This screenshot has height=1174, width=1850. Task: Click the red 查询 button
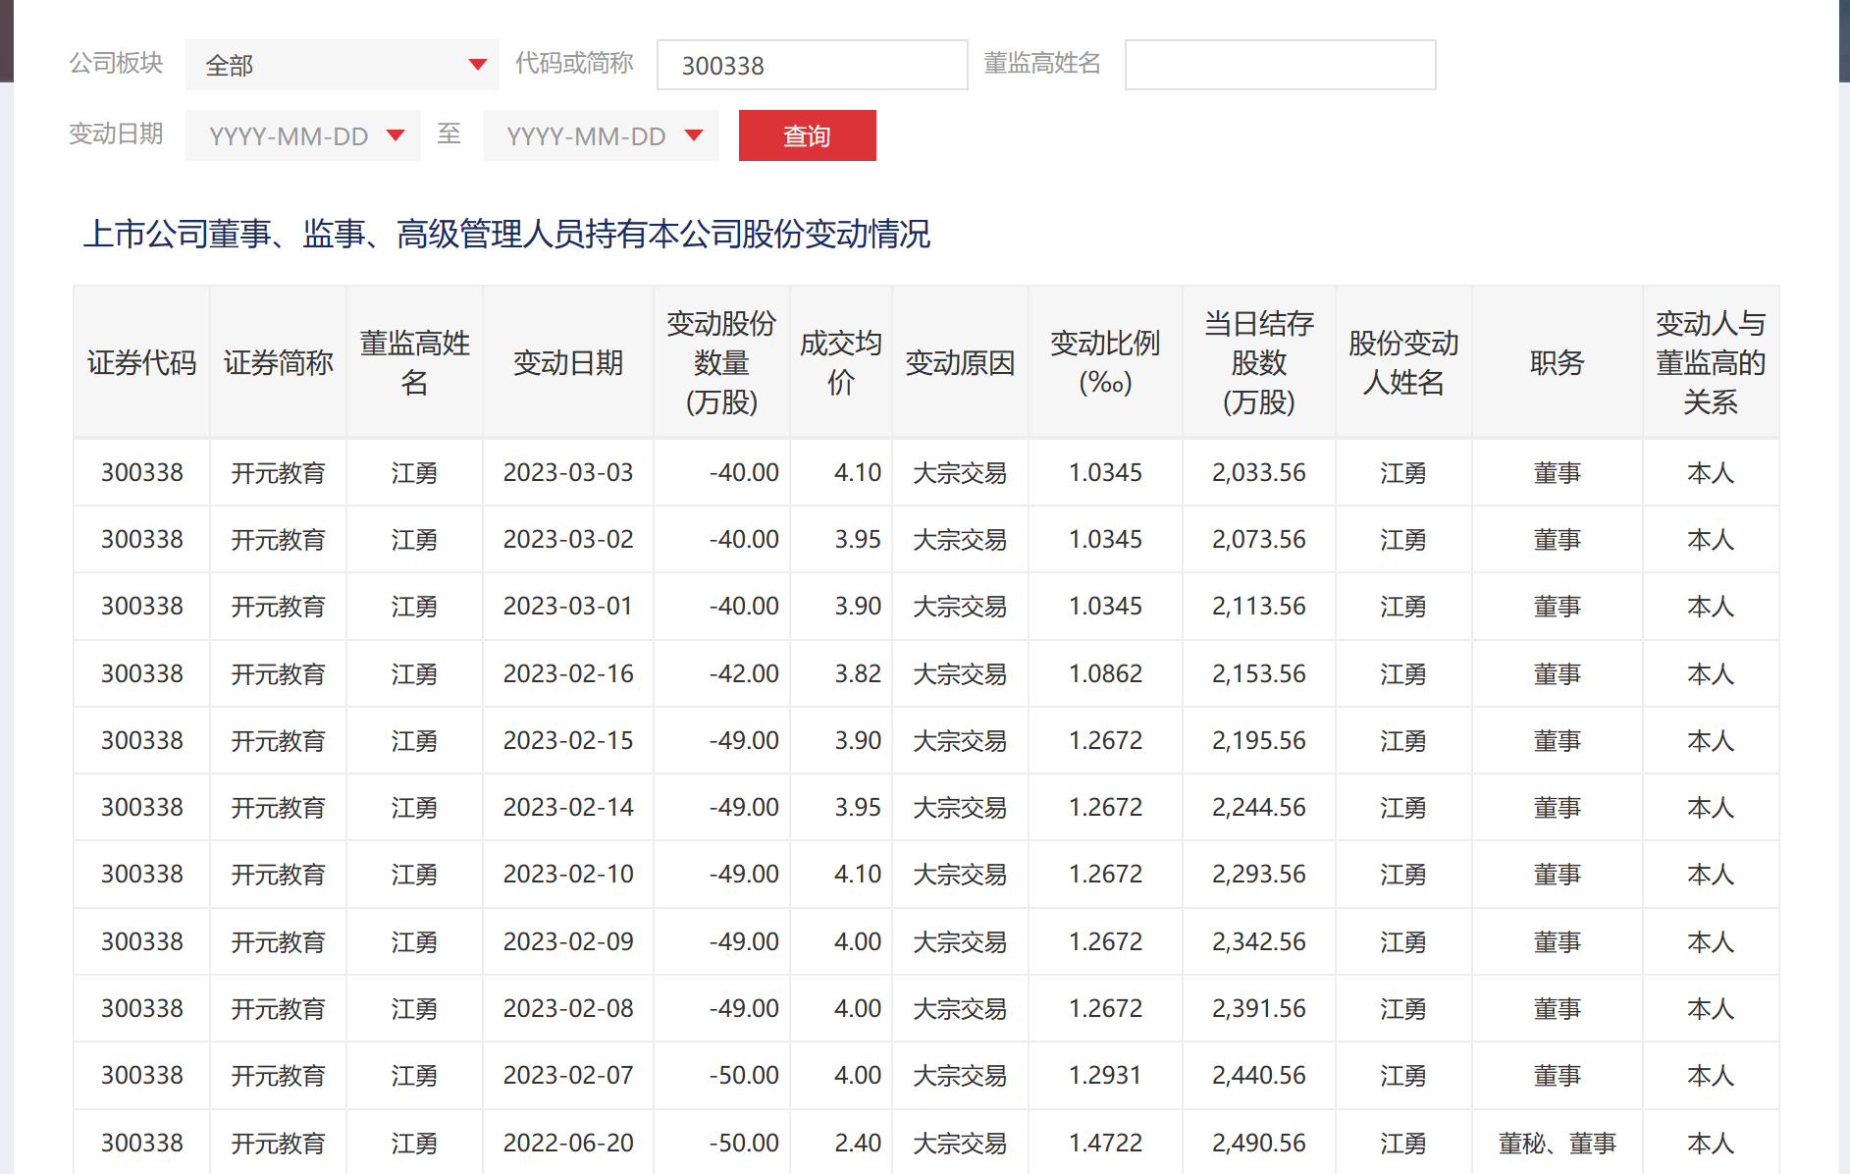pos(807,135)
